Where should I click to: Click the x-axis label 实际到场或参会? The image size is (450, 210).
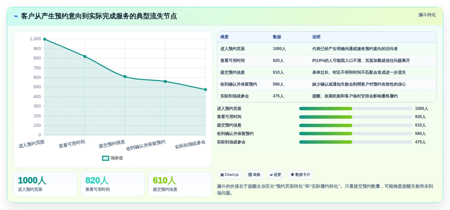[x=190, y=145]
